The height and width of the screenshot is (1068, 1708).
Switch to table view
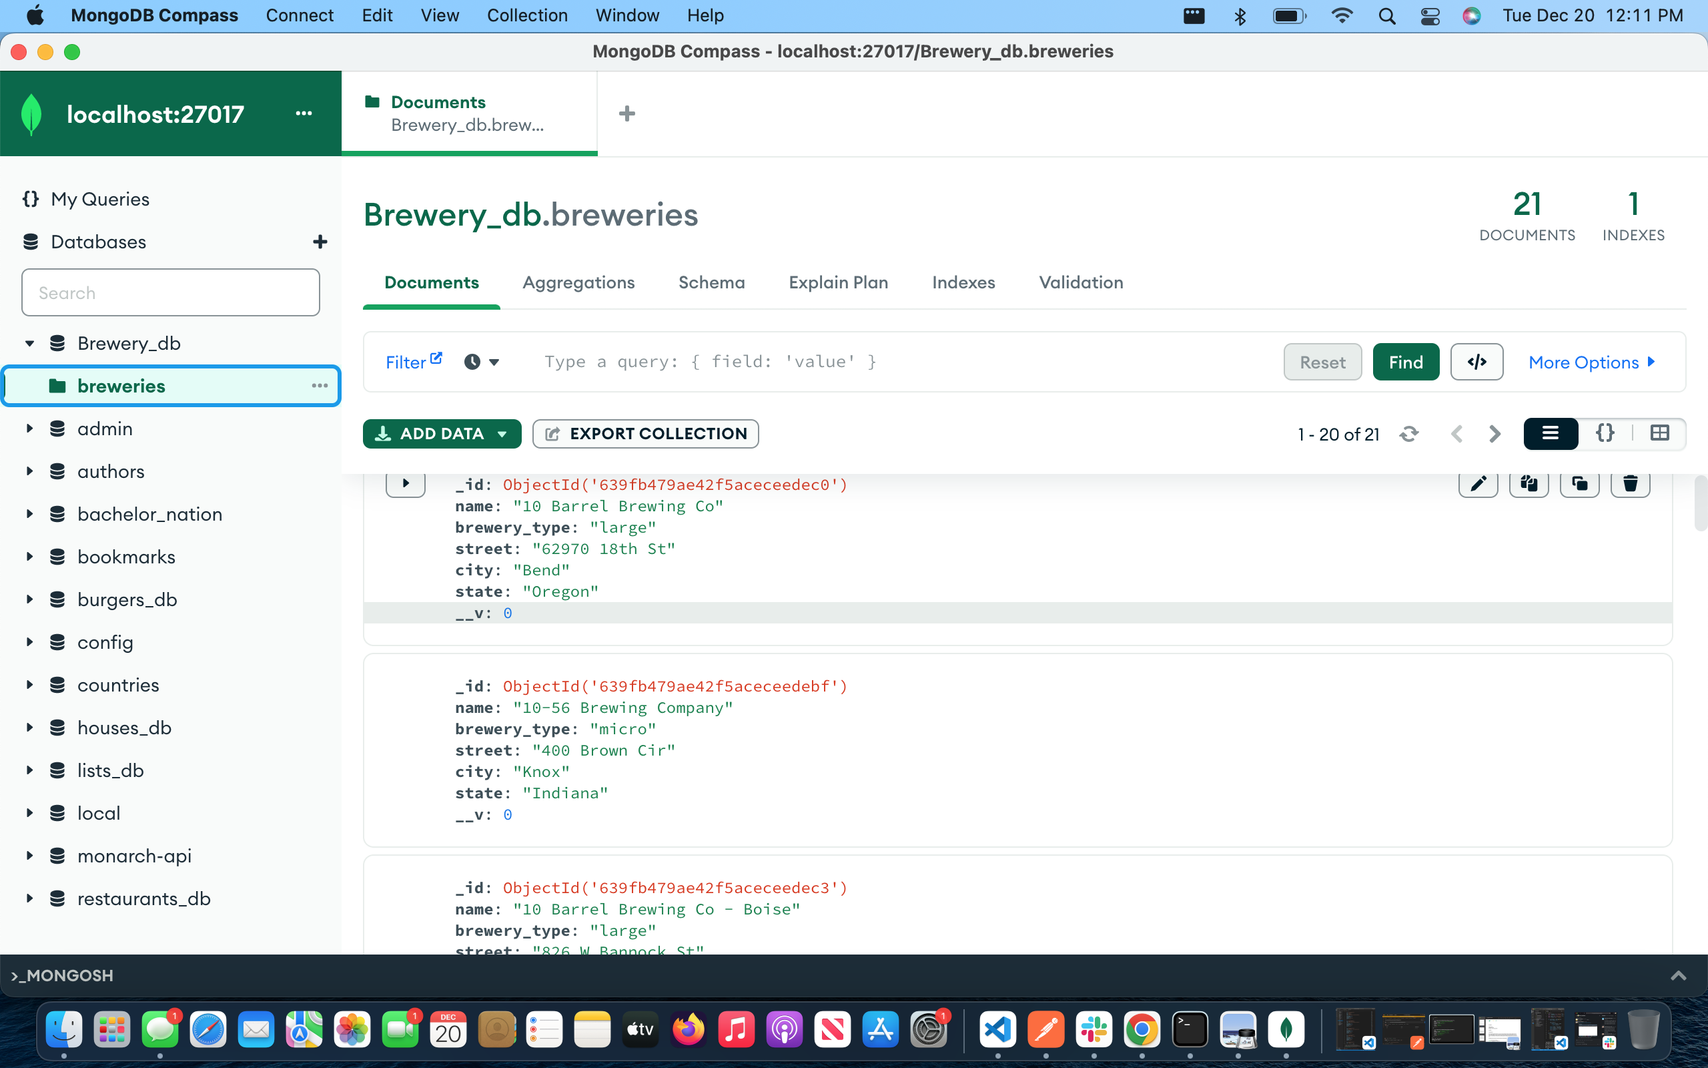1659,434
